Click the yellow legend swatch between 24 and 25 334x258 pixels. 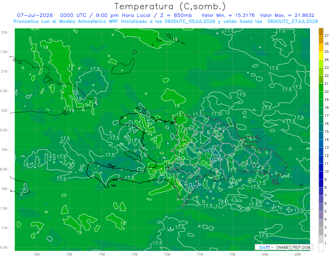click(321, 56)
